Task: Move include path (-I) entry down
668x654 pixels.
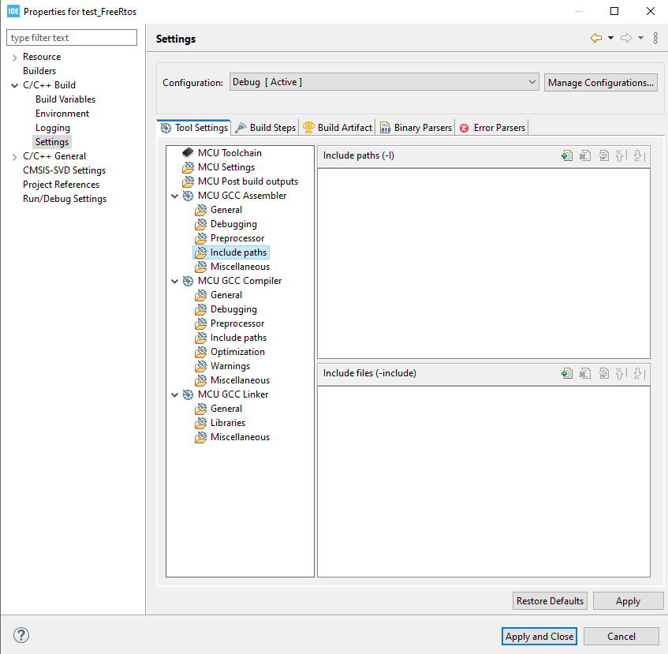Action: (x=639, y=156)
